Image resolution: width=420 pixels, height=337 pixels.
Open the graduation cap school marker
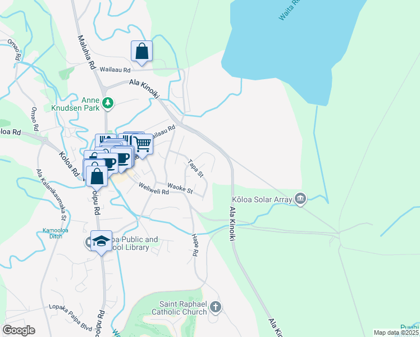[101, 241]
